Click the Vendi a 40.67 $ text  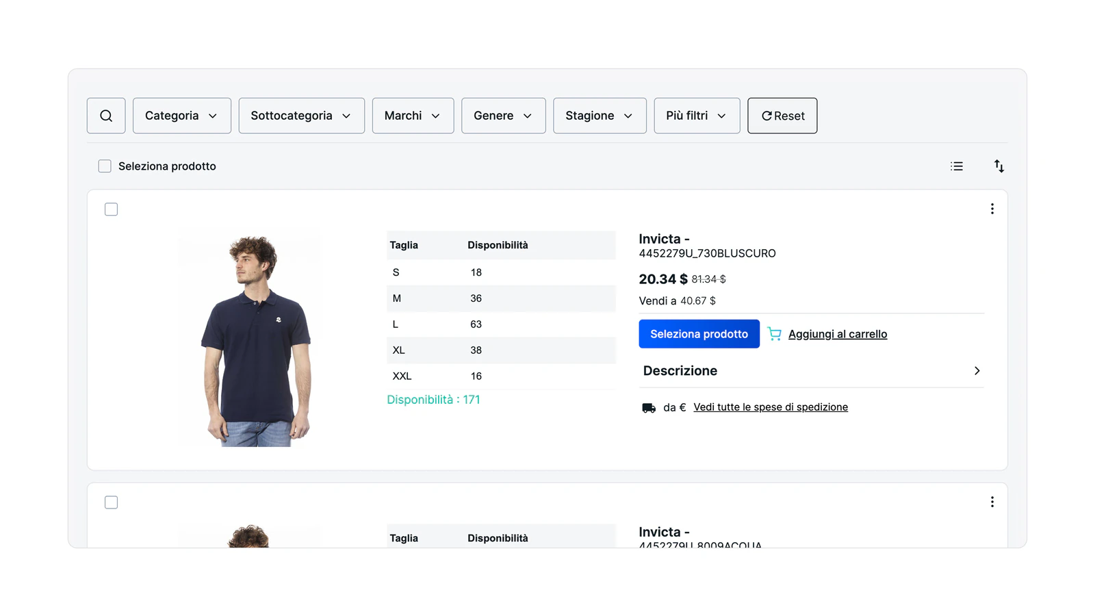[678, 301]
